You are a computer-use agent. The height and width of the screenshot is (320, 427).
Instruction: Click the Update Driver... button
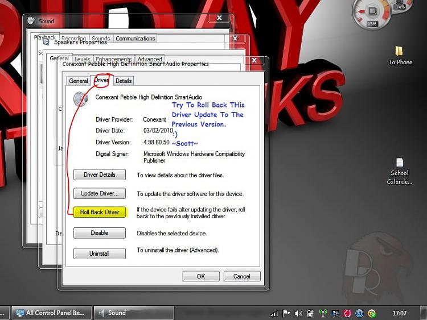pos(100,193)
